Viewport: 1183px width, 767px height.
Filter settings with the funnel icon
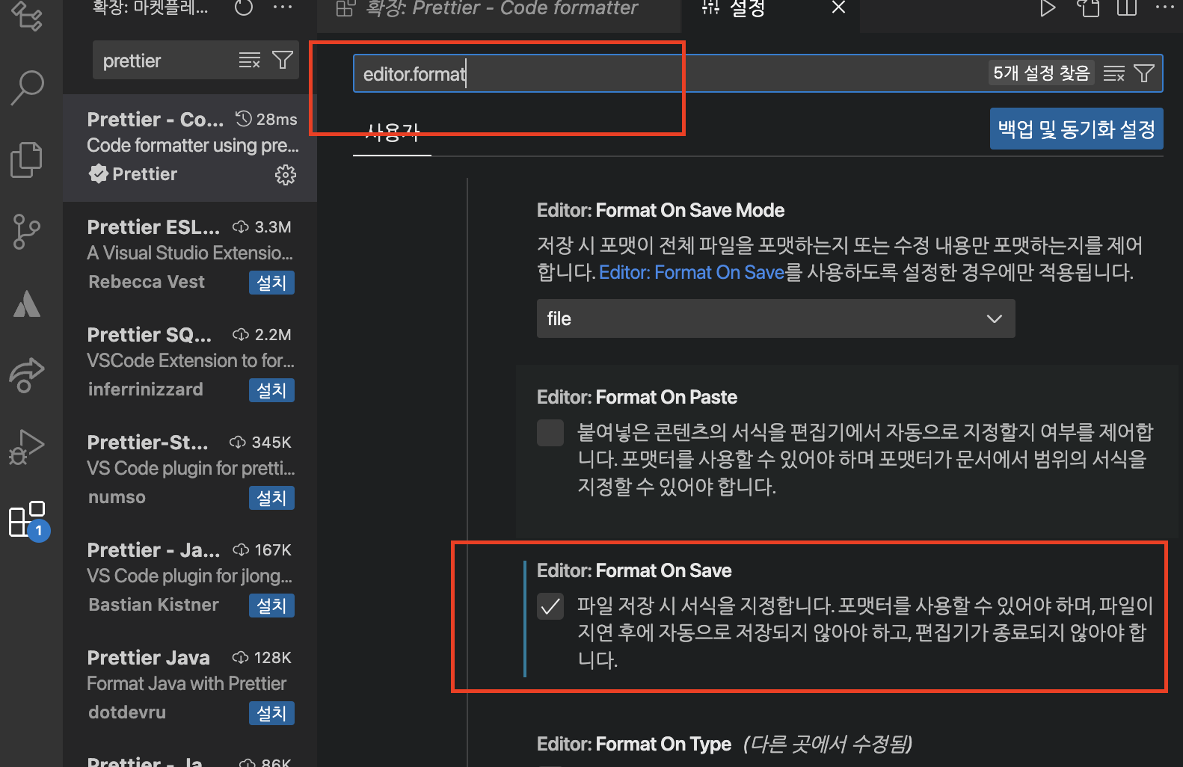tap(1144, 73)
